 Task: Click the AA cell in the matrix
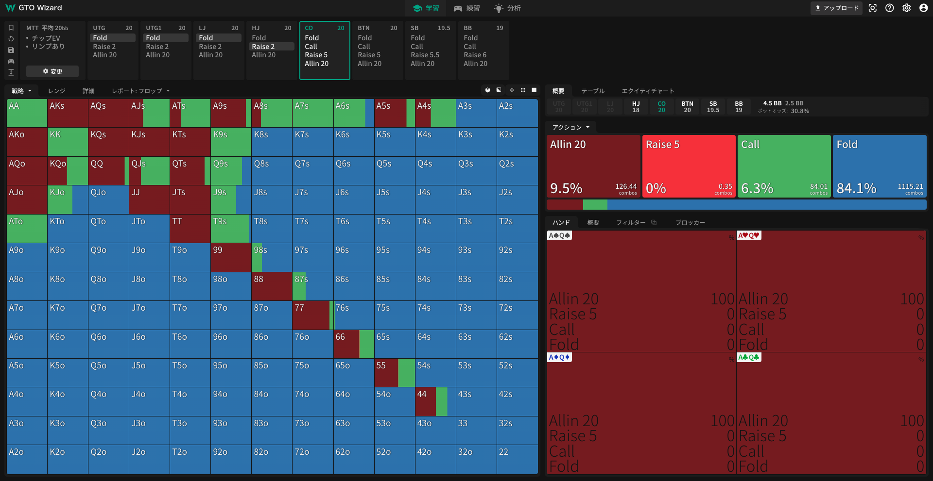27,113
